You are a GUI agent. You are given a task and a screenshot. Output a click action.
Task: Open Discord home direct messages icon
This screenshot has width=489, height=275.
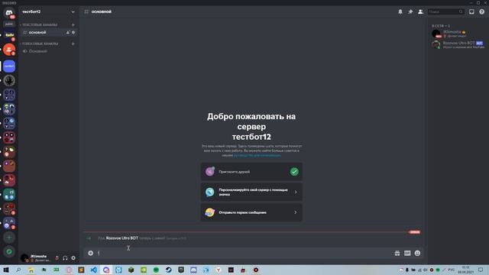9,13
